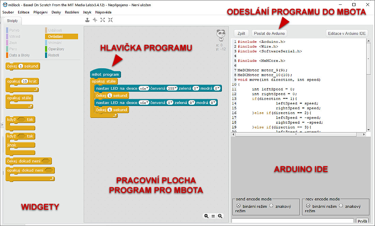The height and width of the screenshot is (226, 375).
Task: Open červená value dropdown in second LED block
Action: point(170,103)
